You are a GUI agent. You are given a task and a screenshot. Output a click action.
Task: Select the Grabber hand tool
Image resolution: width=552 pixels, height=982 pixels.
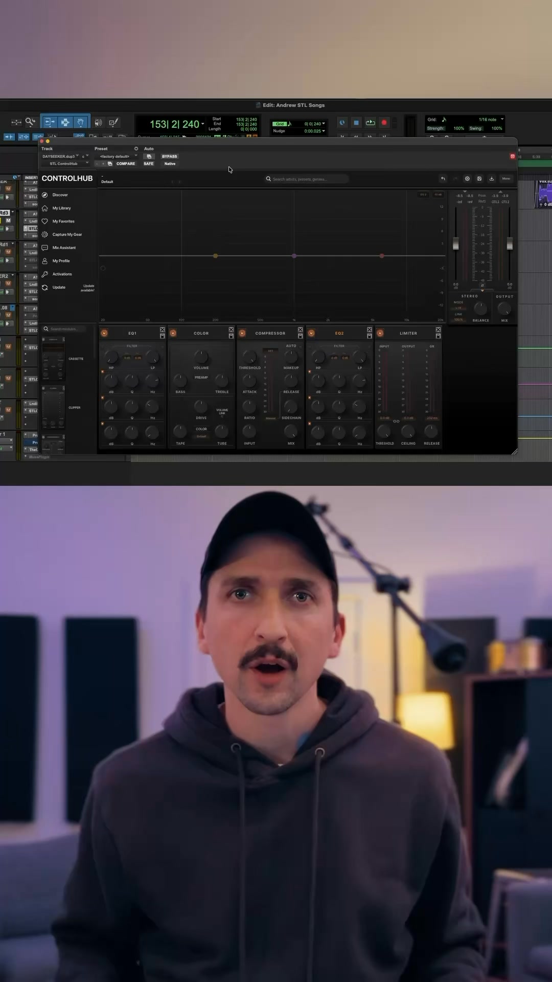coord(81,122)
